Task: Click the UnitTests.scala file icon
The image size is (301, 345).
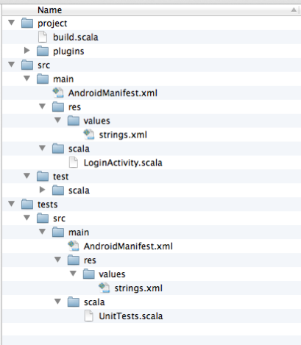Action: (x=89, y=316)
